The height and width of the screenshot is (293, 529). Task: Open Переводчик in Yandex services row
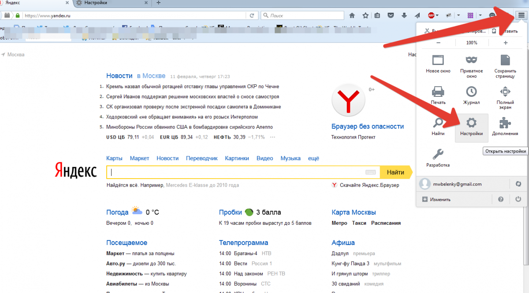[x=202, y=158]
